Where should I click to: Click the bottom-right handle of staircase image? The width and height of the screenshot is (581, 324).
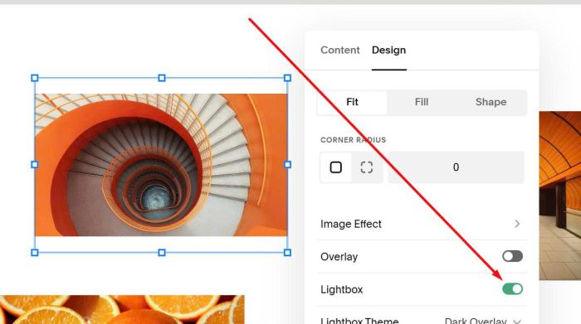coord(287,253)
